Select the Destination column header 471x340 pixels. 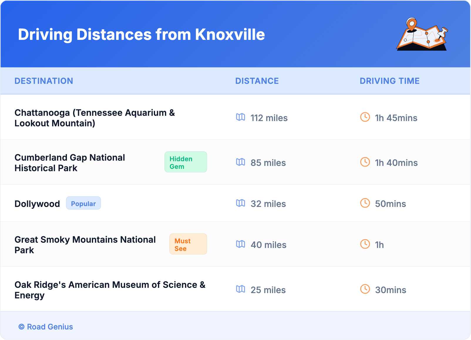[x=44, y=81]
